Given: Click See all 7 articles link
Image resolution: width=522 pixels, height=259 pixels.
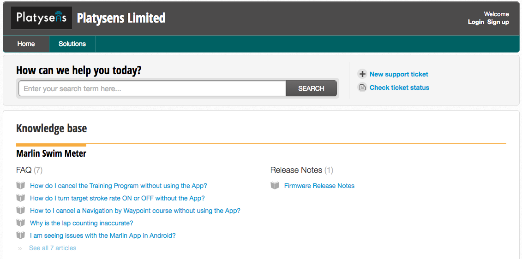Looking at the screenshot, I should [x=53, y=248].
